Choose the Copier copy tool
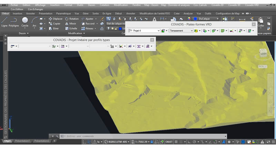The width and height of the screenshot is (276, 148). [x=55, y=23]
